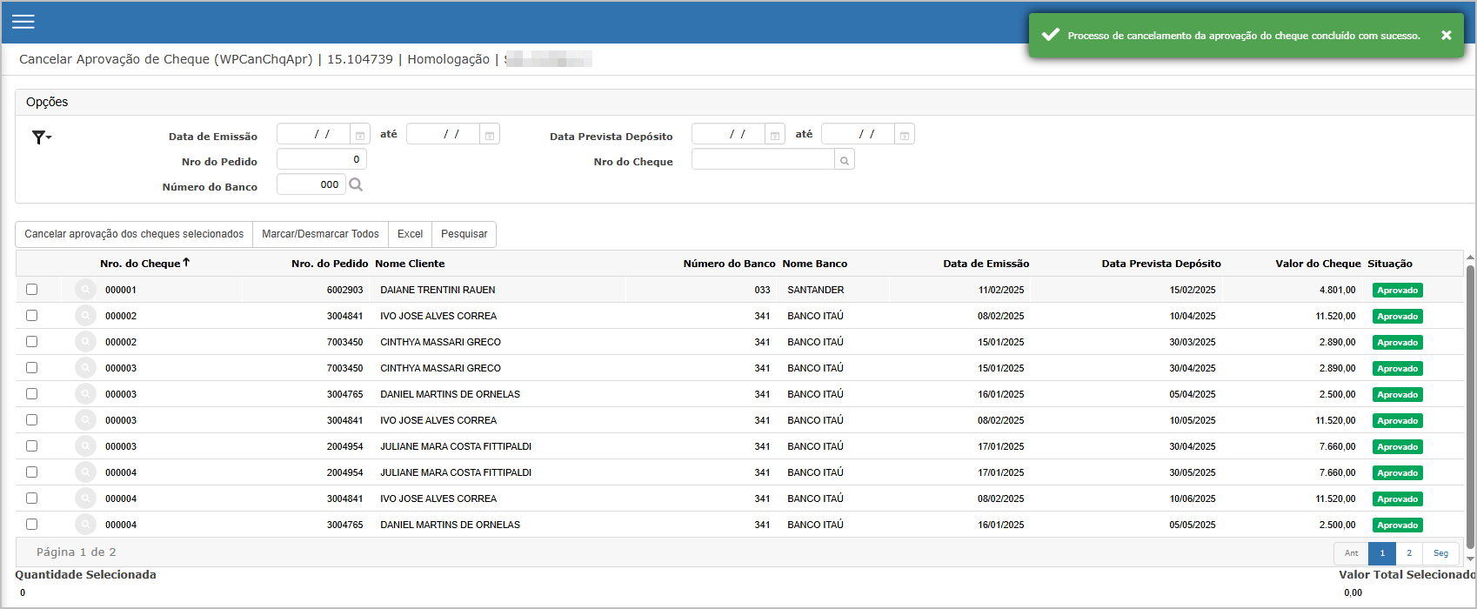Select checkbox for cheque 000004 Ivo Jose Alves Correa

(32, 499)
